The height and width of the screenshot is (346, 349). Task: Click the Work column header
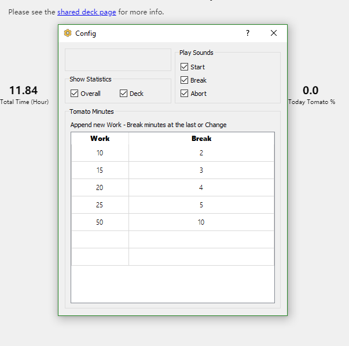point(100,139)
